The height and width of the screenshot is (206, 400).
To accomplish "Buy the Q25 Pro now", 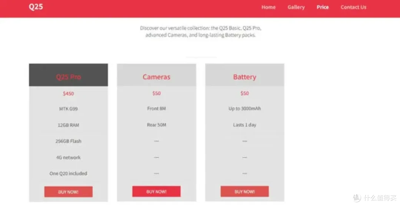I will 69,192.
